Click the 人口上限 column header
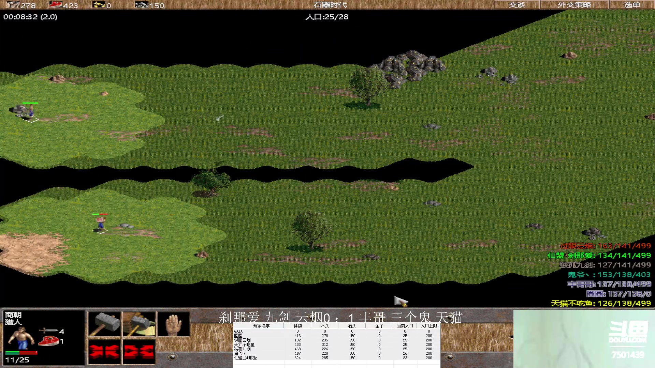 pyautogui.click(x=429, y=326)
